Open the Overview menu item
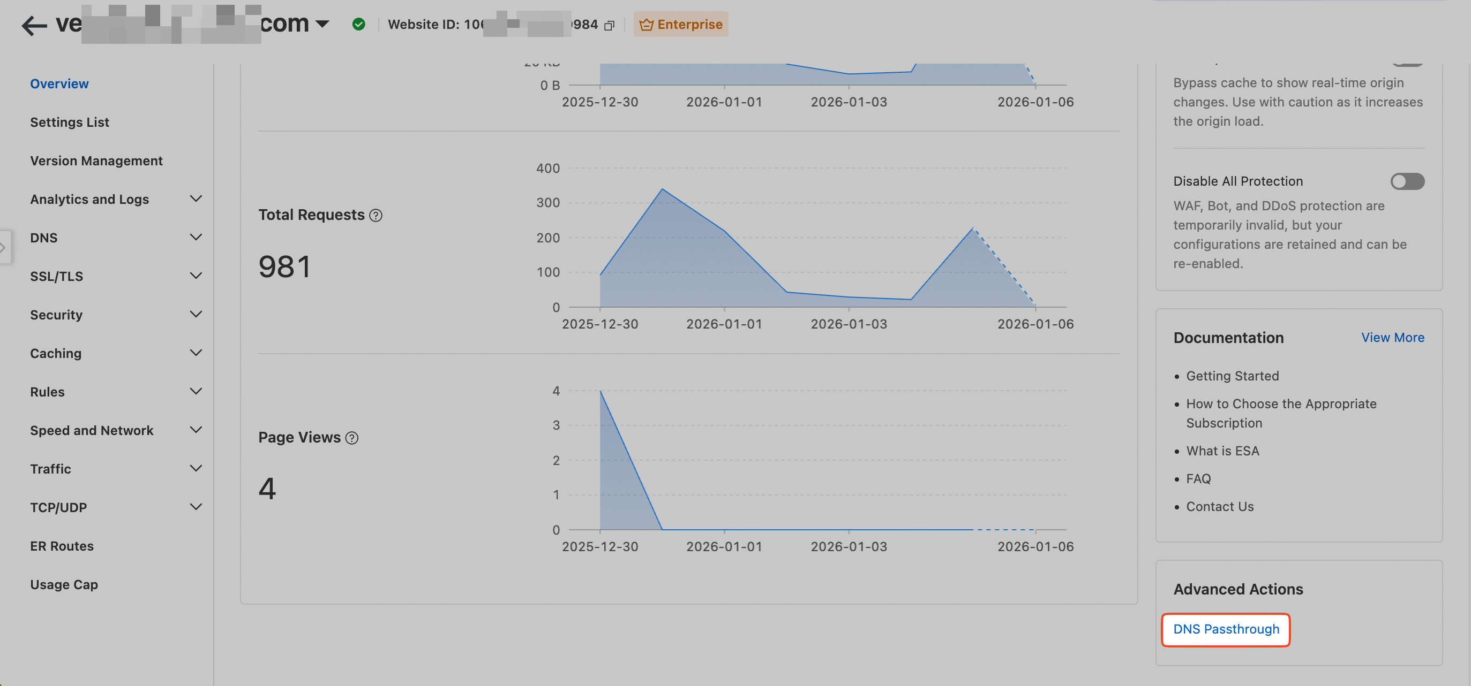 (x=59, y=84)
